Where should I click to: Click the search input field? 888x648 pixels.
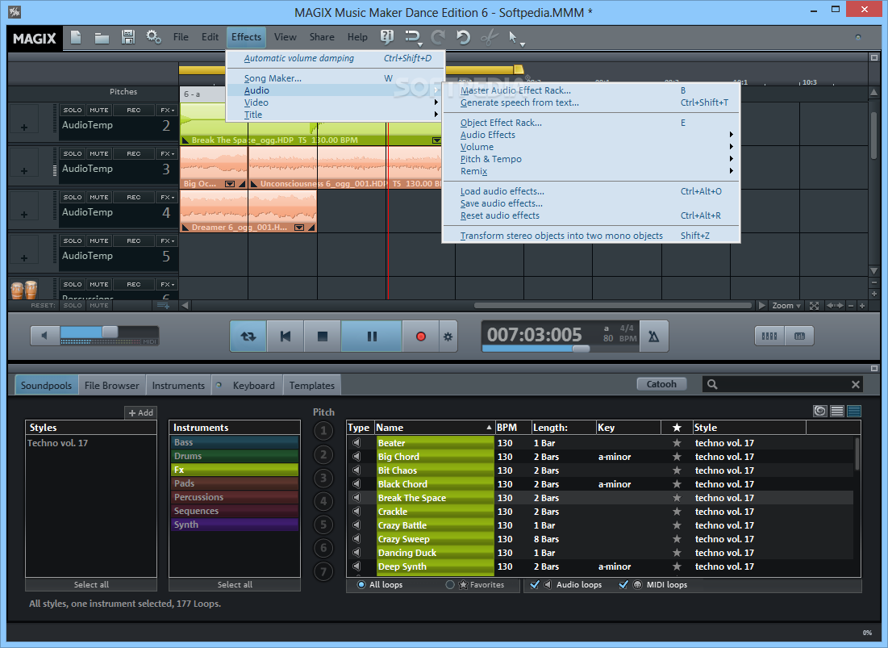(784, 385)
